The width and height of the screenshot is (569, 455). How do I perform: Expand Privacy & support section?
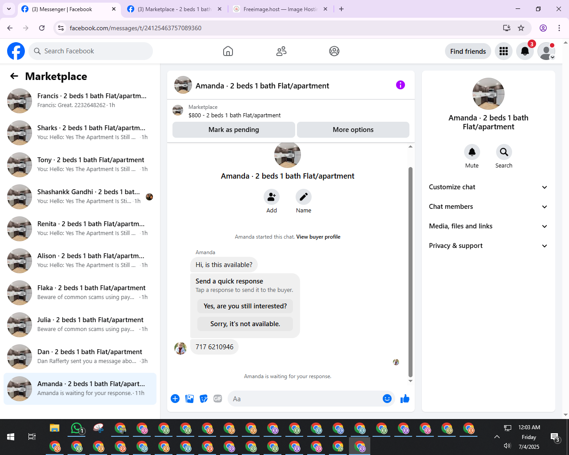488,246
